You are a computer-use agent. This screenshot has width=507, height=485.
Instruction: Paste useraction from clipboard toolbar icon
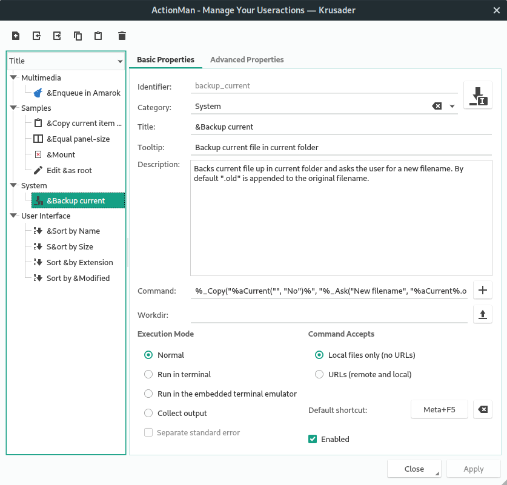(x=98, y=36)
